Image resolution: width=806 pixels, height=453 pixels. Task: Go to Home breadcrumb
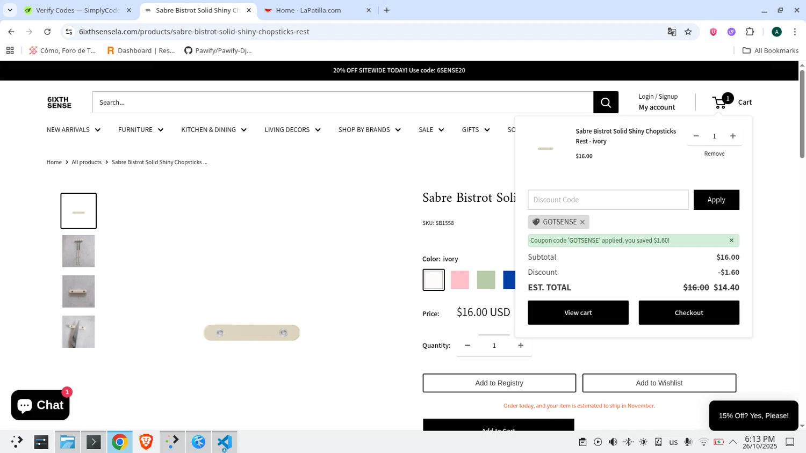pos(54,162)
